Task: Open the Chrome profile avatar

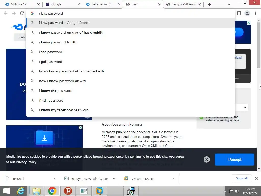Action: pos(247,13)
